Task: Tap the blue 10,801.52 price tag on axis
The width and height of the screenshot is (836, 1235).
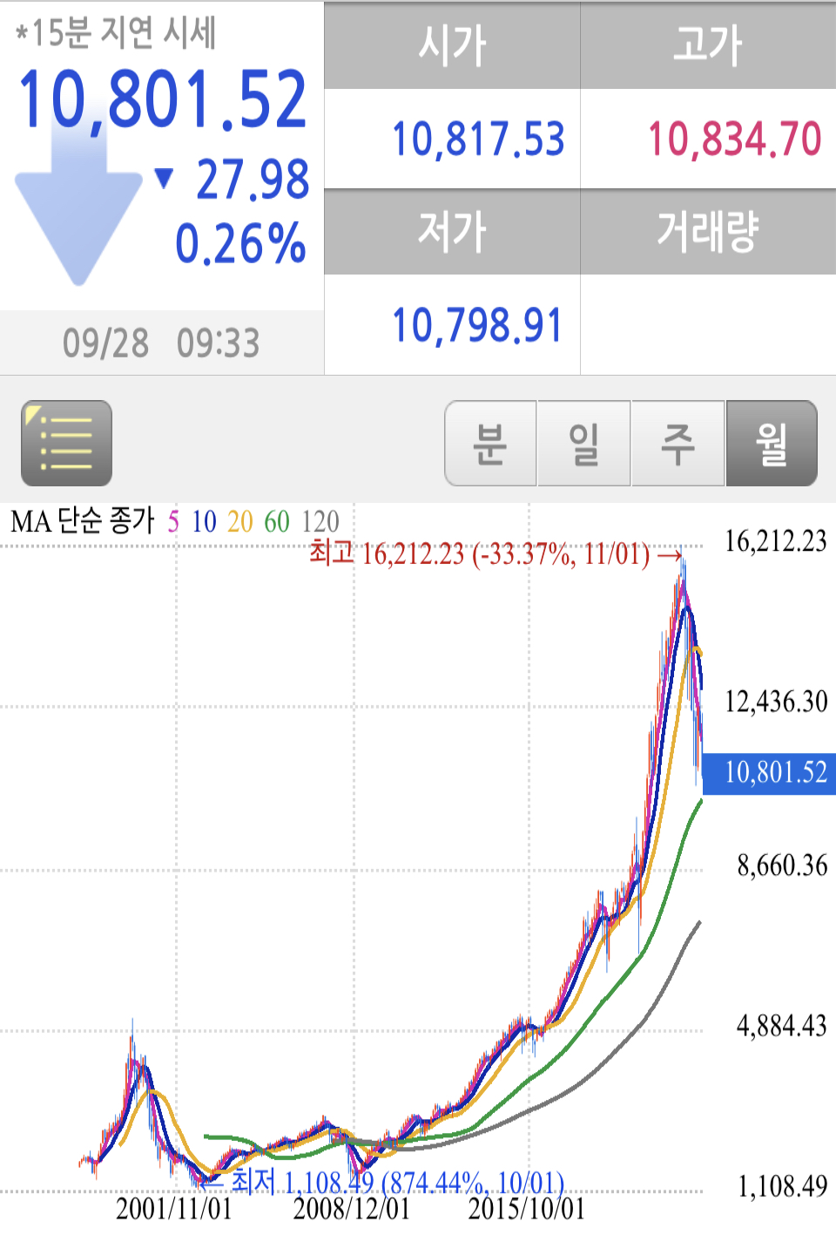Action: [x=769, y=773]
